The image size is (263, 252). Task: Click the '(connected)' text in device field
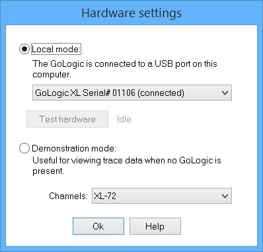[161, 93]
